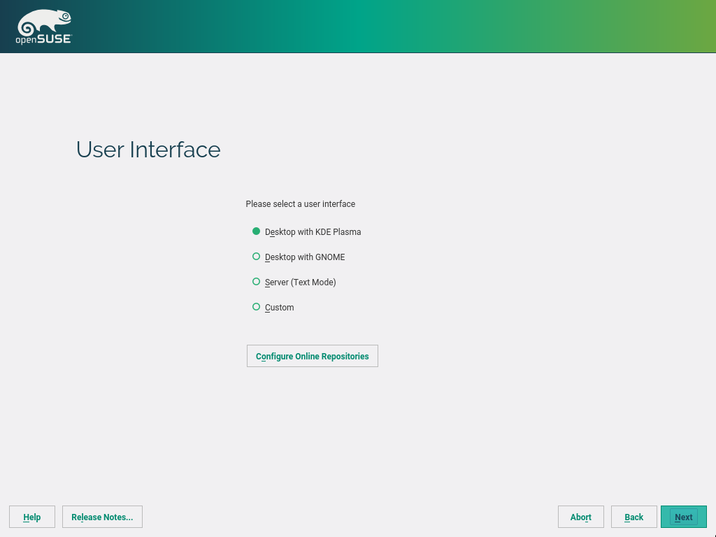Open the Help dialog
This screenshot has width=716, height=537.
[x=32, y=517]
